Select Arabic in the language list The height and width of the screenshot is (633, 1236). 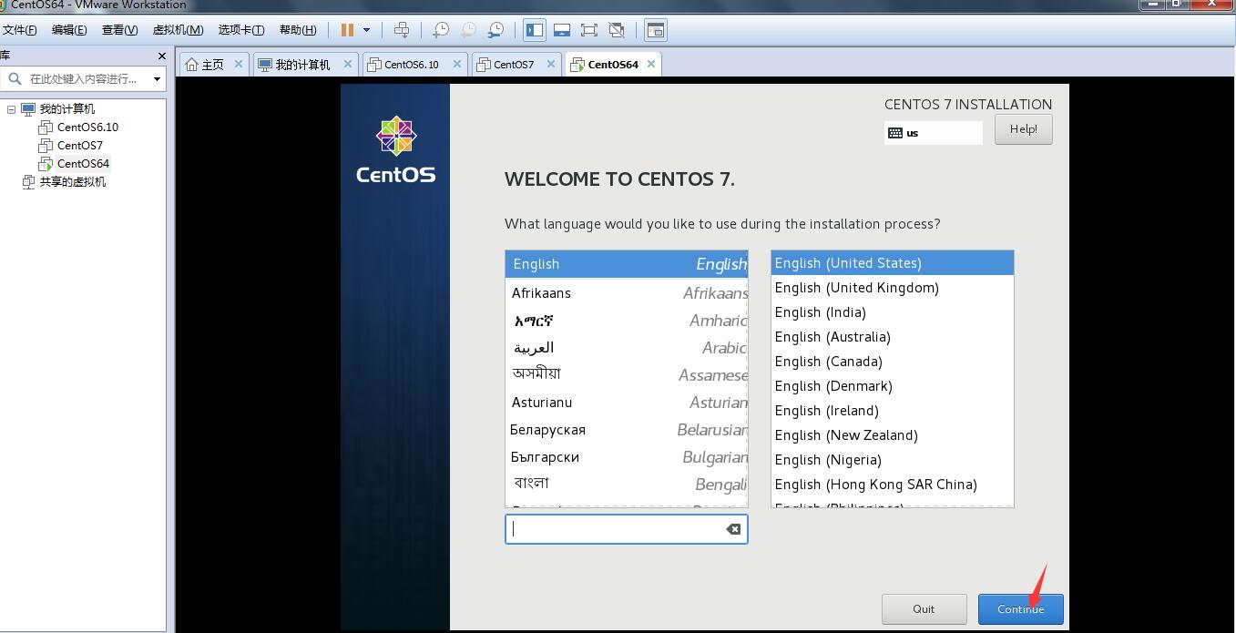pyautogui.click(x=627, y=348)
